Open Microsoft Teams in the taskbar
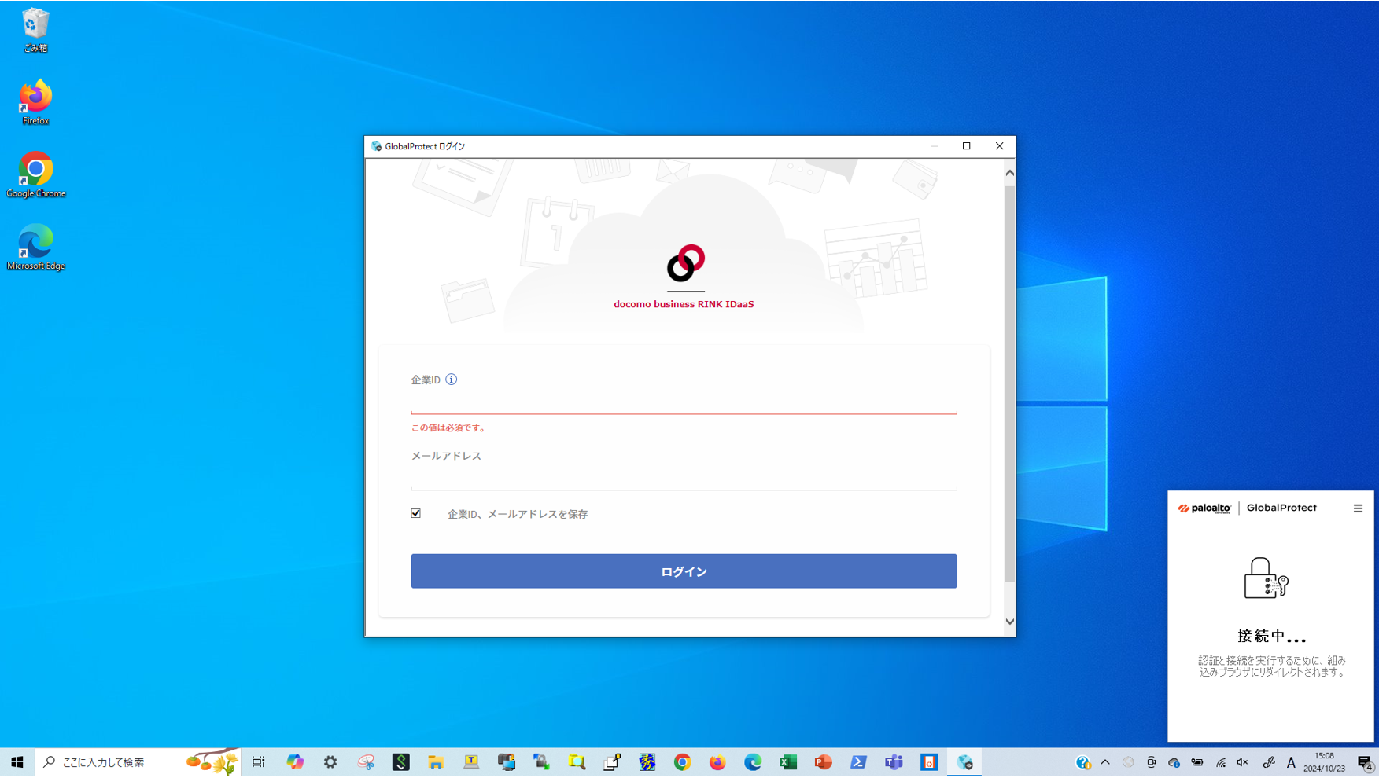Image resolution: width=1379 pixels, height=778 pixels. pyautogui.click(x=894, y=762)
